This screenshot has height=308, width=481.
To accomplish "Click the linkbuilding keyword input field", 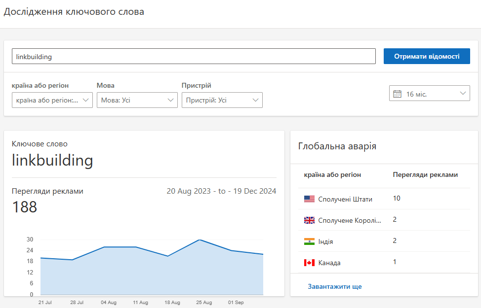I will [194, 57].
